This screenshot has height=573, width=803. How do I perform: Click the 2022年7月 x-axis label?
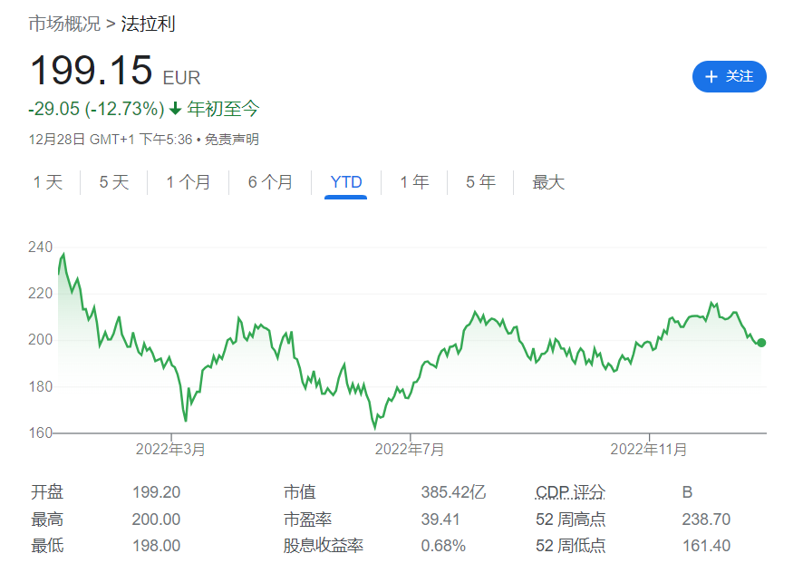click(410, 450)
